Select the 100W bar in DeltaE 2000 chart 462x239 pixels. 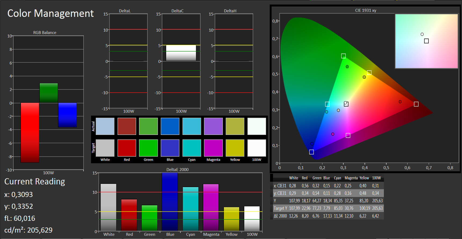click(x=252, y=218)
